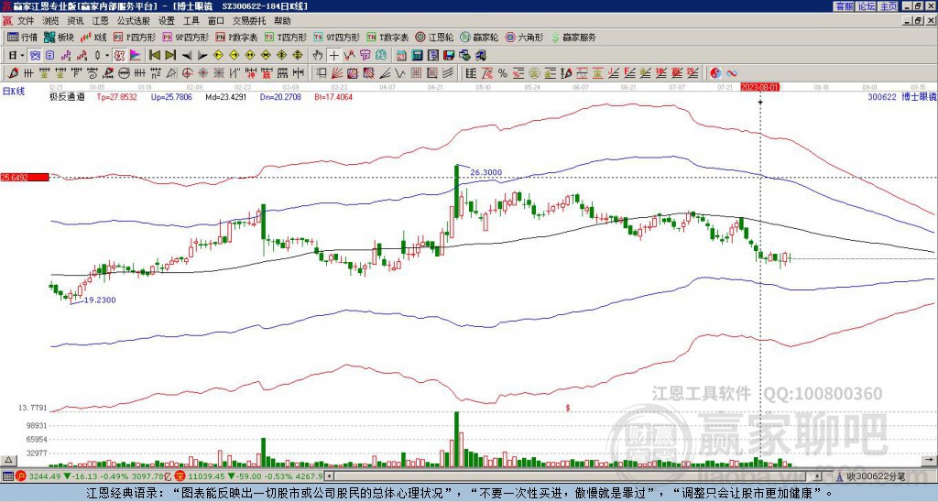The height and width of the screenshot is (502, 938).
Task: Click the black left arrow icon
Action: pos(187,56)
